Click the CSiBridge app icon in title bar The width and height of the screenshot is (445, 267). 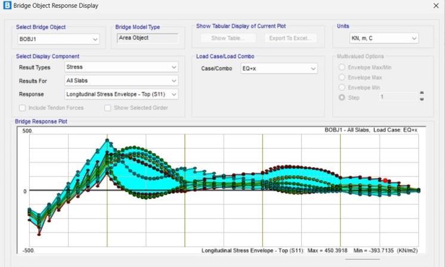coord(7,5)
